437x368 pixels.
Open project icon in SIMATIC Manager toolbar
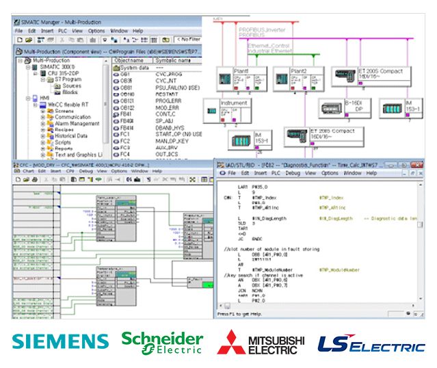click(x=29, y=40)
